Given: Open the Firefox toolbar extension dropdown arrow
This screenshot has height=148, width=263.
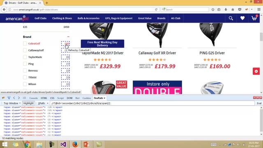Looking at the screenshot, I should pos(251,9).
